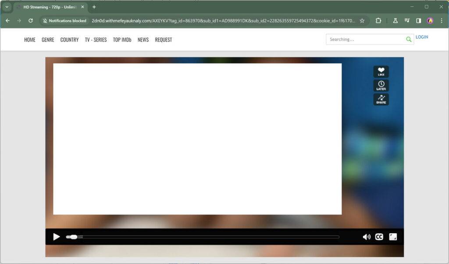
Task: Reload the page with the refresh icon
Action: 30,20
